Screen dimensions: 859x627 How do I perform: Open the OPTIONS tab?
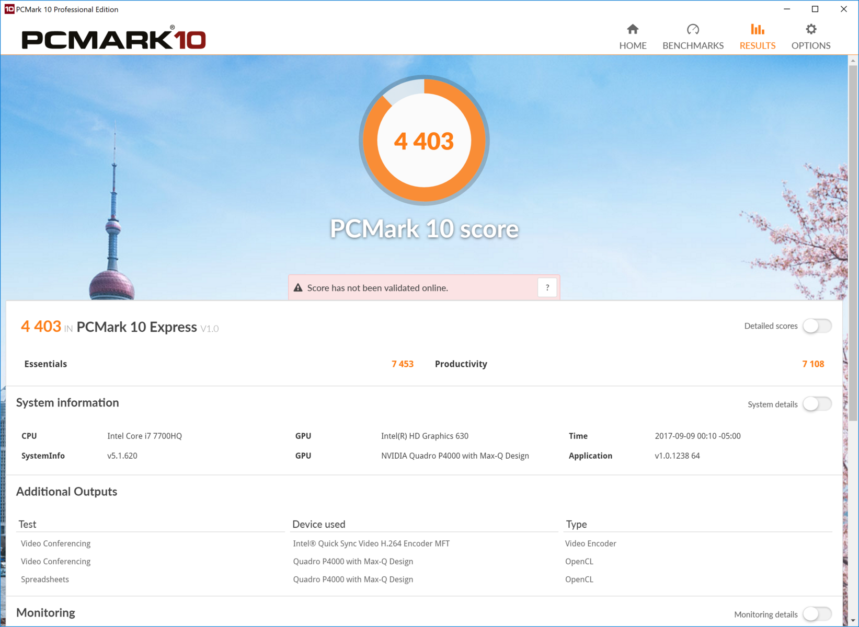pyautogui.click(x=811, y=37)
